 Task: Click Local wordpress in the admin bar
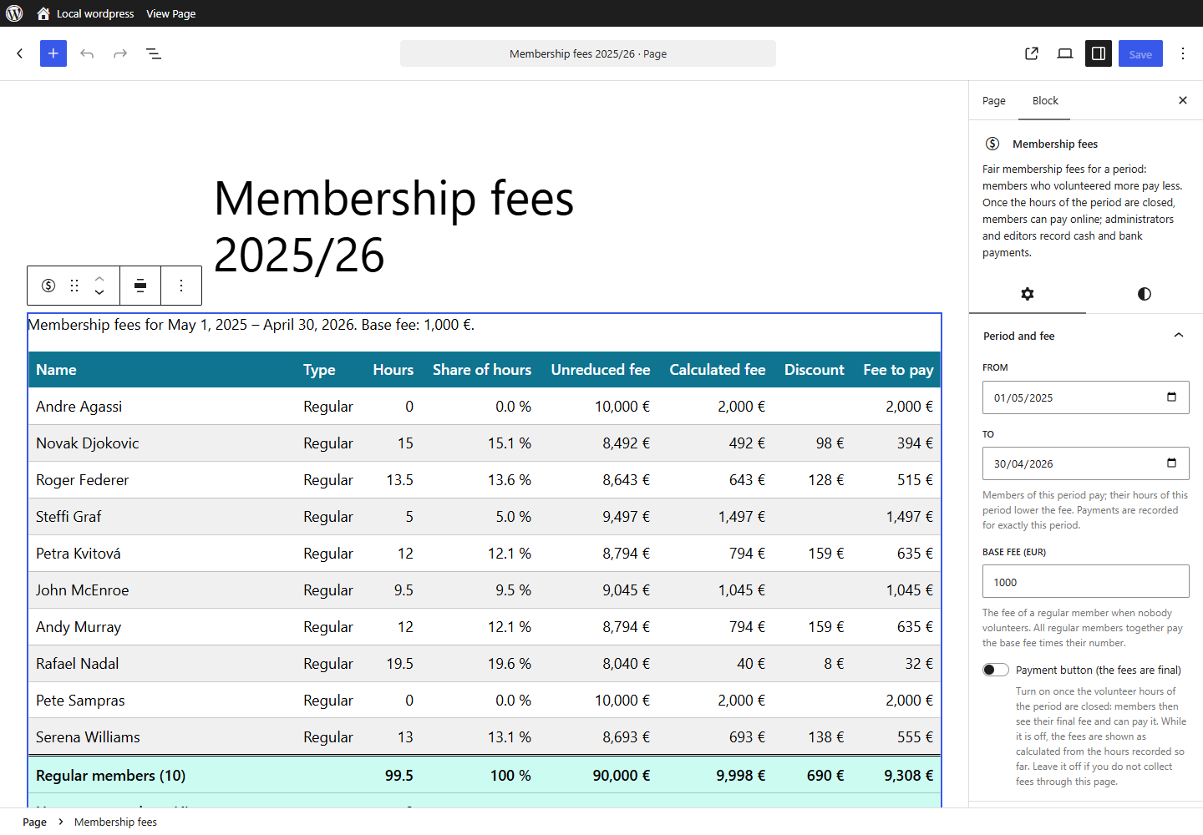click(95, 13)
